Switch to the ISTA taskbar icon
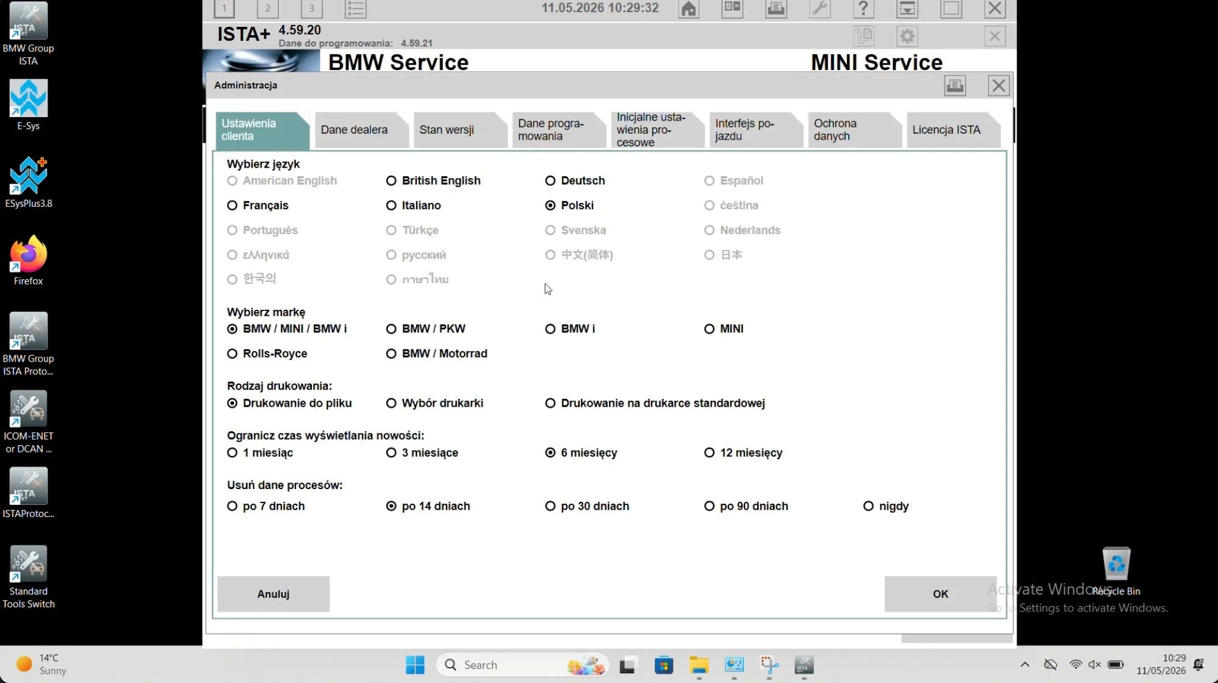The width and height of the screenshot is (1218, 683). click(x=804, y=665)
